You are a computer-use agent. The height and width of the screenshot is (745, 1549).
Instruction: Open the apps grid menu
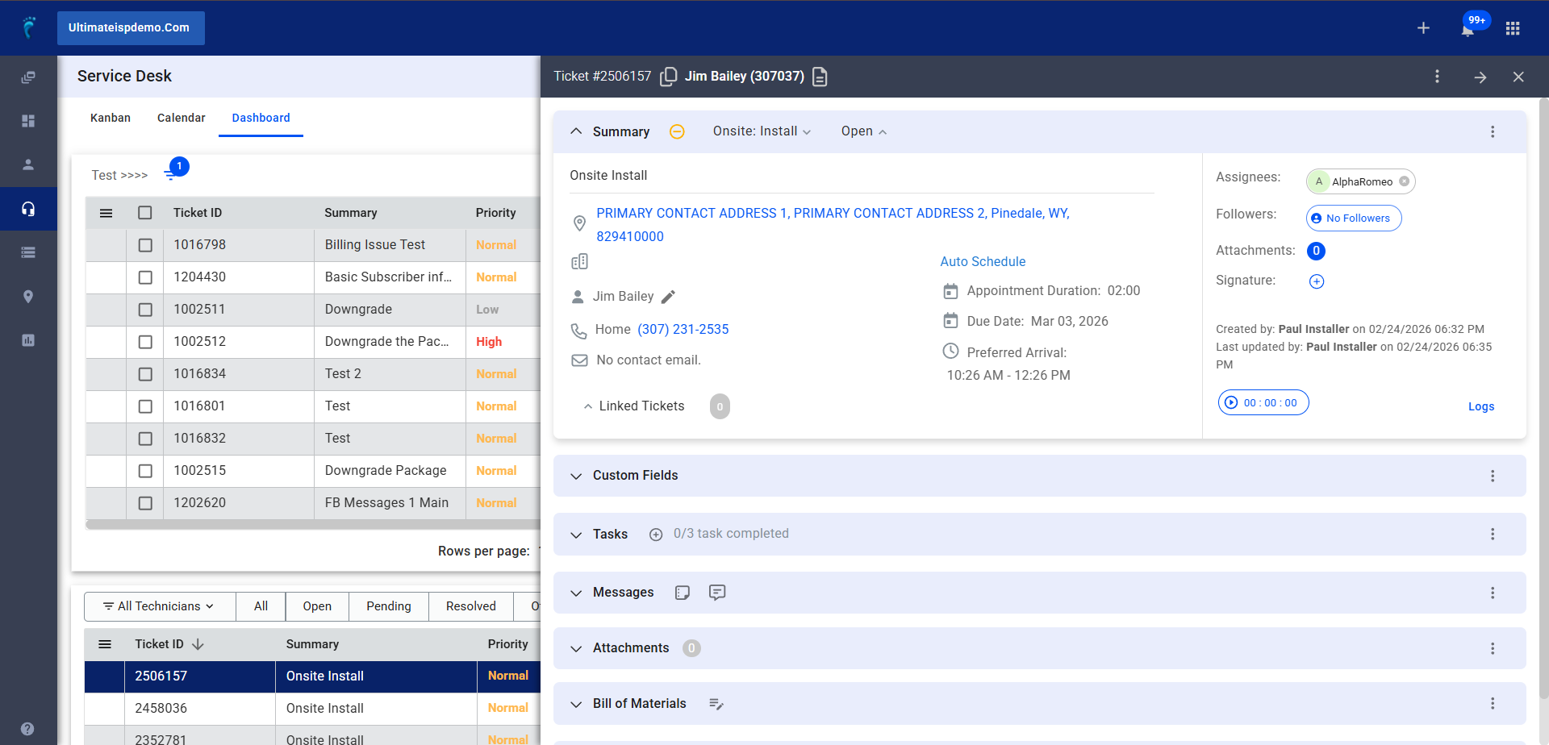pos(1513,28)
